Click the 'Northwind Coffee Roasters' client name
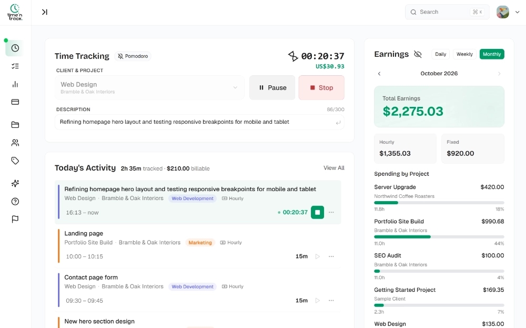 404,196
